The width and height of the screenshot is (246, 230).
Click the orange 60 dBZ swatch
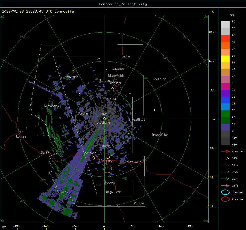pos(225,45)
